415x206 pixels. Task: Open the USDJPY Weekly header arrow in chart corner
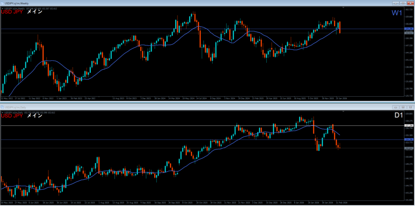pos(2,8)
